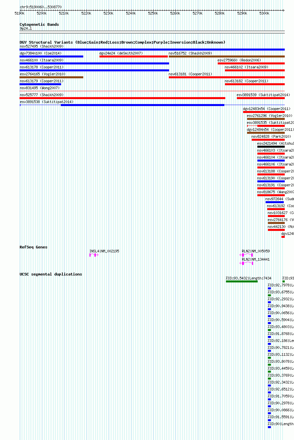Open the RefSeq Genes track title
Image resolution: width=294 pixels, height=440 pixels.
click(x=33, y=247)
